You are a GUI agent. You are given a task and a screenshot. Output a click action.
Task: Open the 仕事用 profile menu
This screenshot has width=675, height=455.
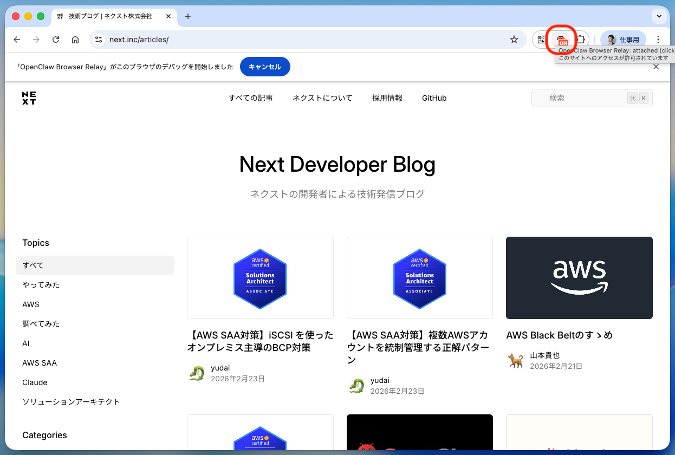click(623, 40)
